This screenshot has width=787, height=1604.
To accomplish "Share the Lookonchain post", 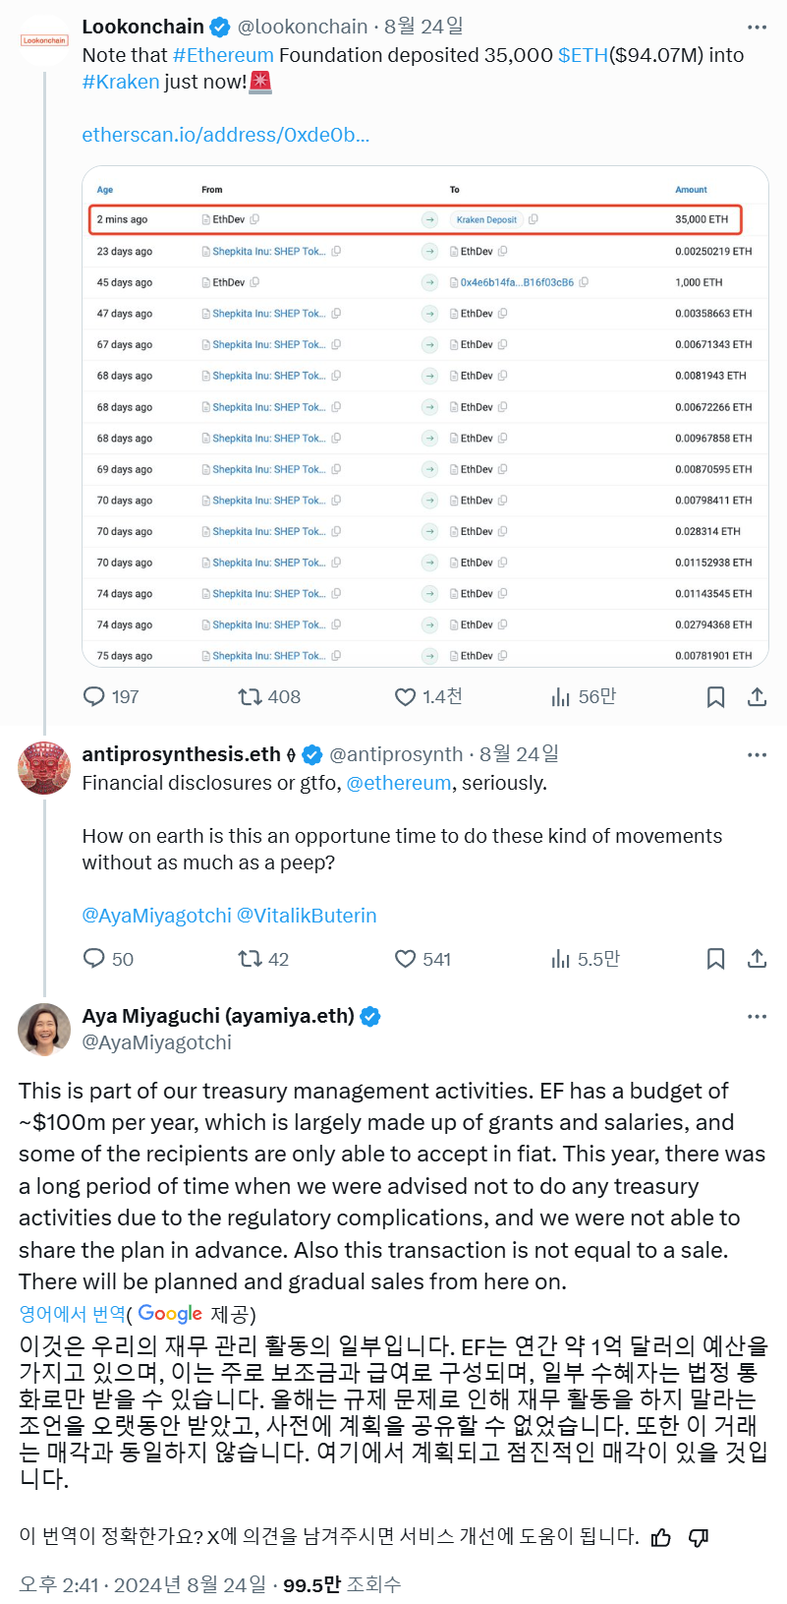I will tap(757, 697).
